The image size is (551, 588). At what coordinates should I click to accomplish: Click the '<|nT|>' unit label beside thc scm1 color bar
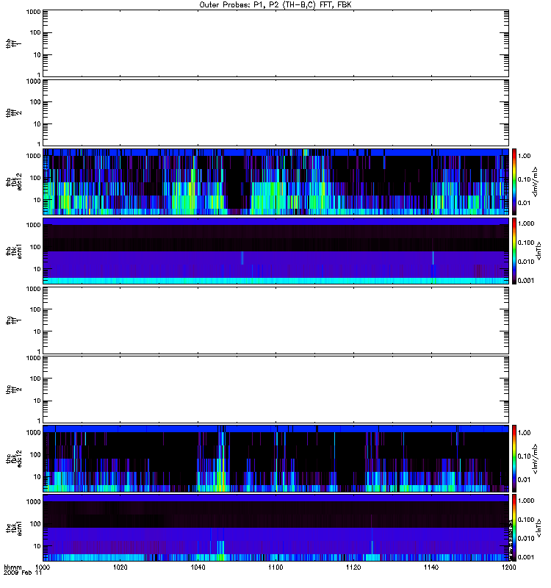pos(539,528)
